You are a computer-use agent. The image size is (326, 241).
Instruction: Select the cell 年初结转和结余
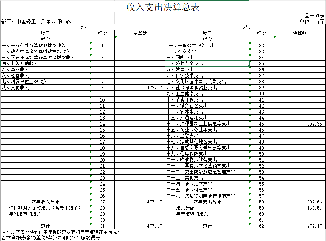coord(45,214)
